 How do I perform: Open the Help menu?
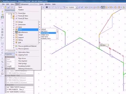point(54,4)
